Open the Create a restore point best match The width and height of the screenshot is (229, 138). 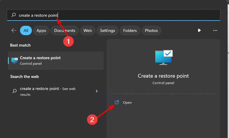(x=56, y=60)
